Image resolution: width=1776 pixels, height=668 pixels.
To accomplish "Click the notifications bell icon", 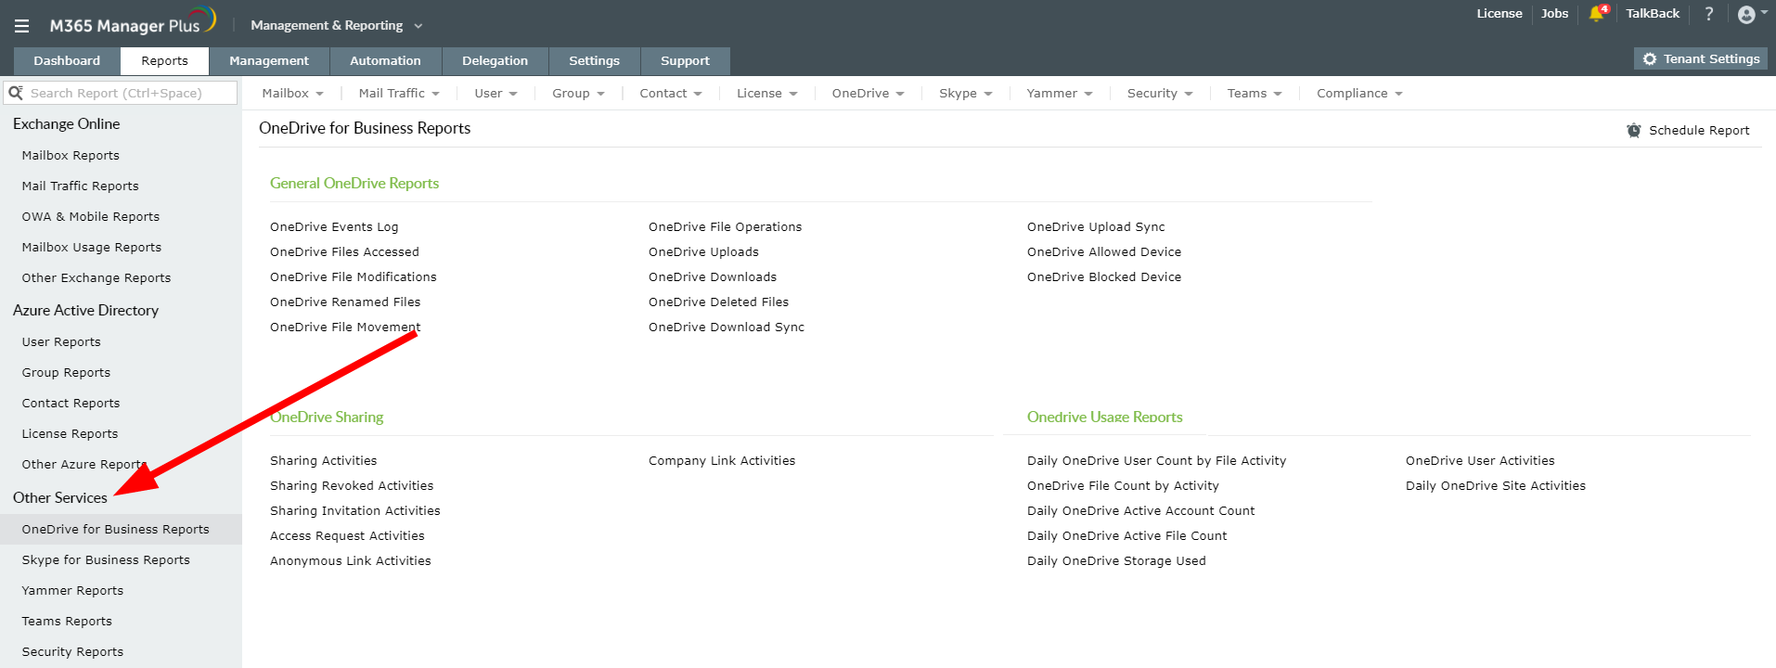I will coord(1597,14).
